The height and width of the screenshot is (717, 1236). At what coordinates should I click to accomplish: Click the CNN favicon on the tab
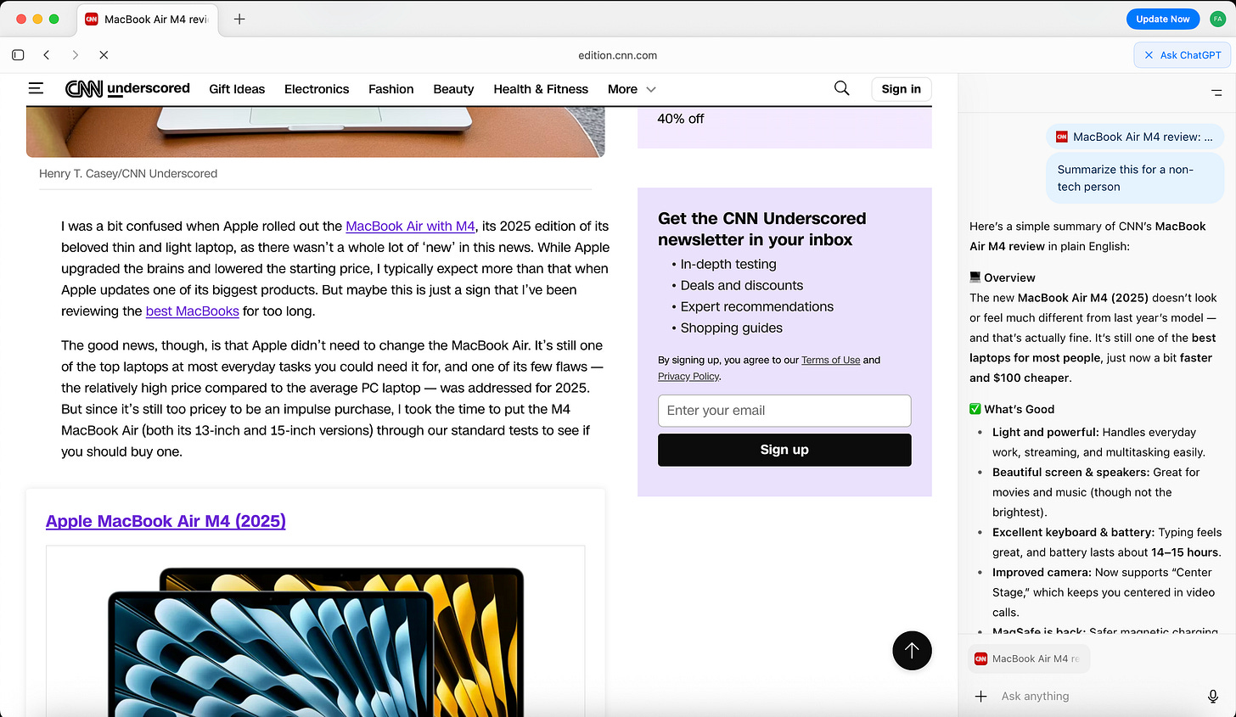92,19
